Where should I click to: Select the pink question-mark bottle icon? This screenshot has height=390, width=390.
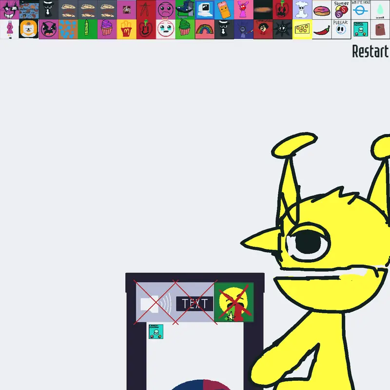[10, 29]
